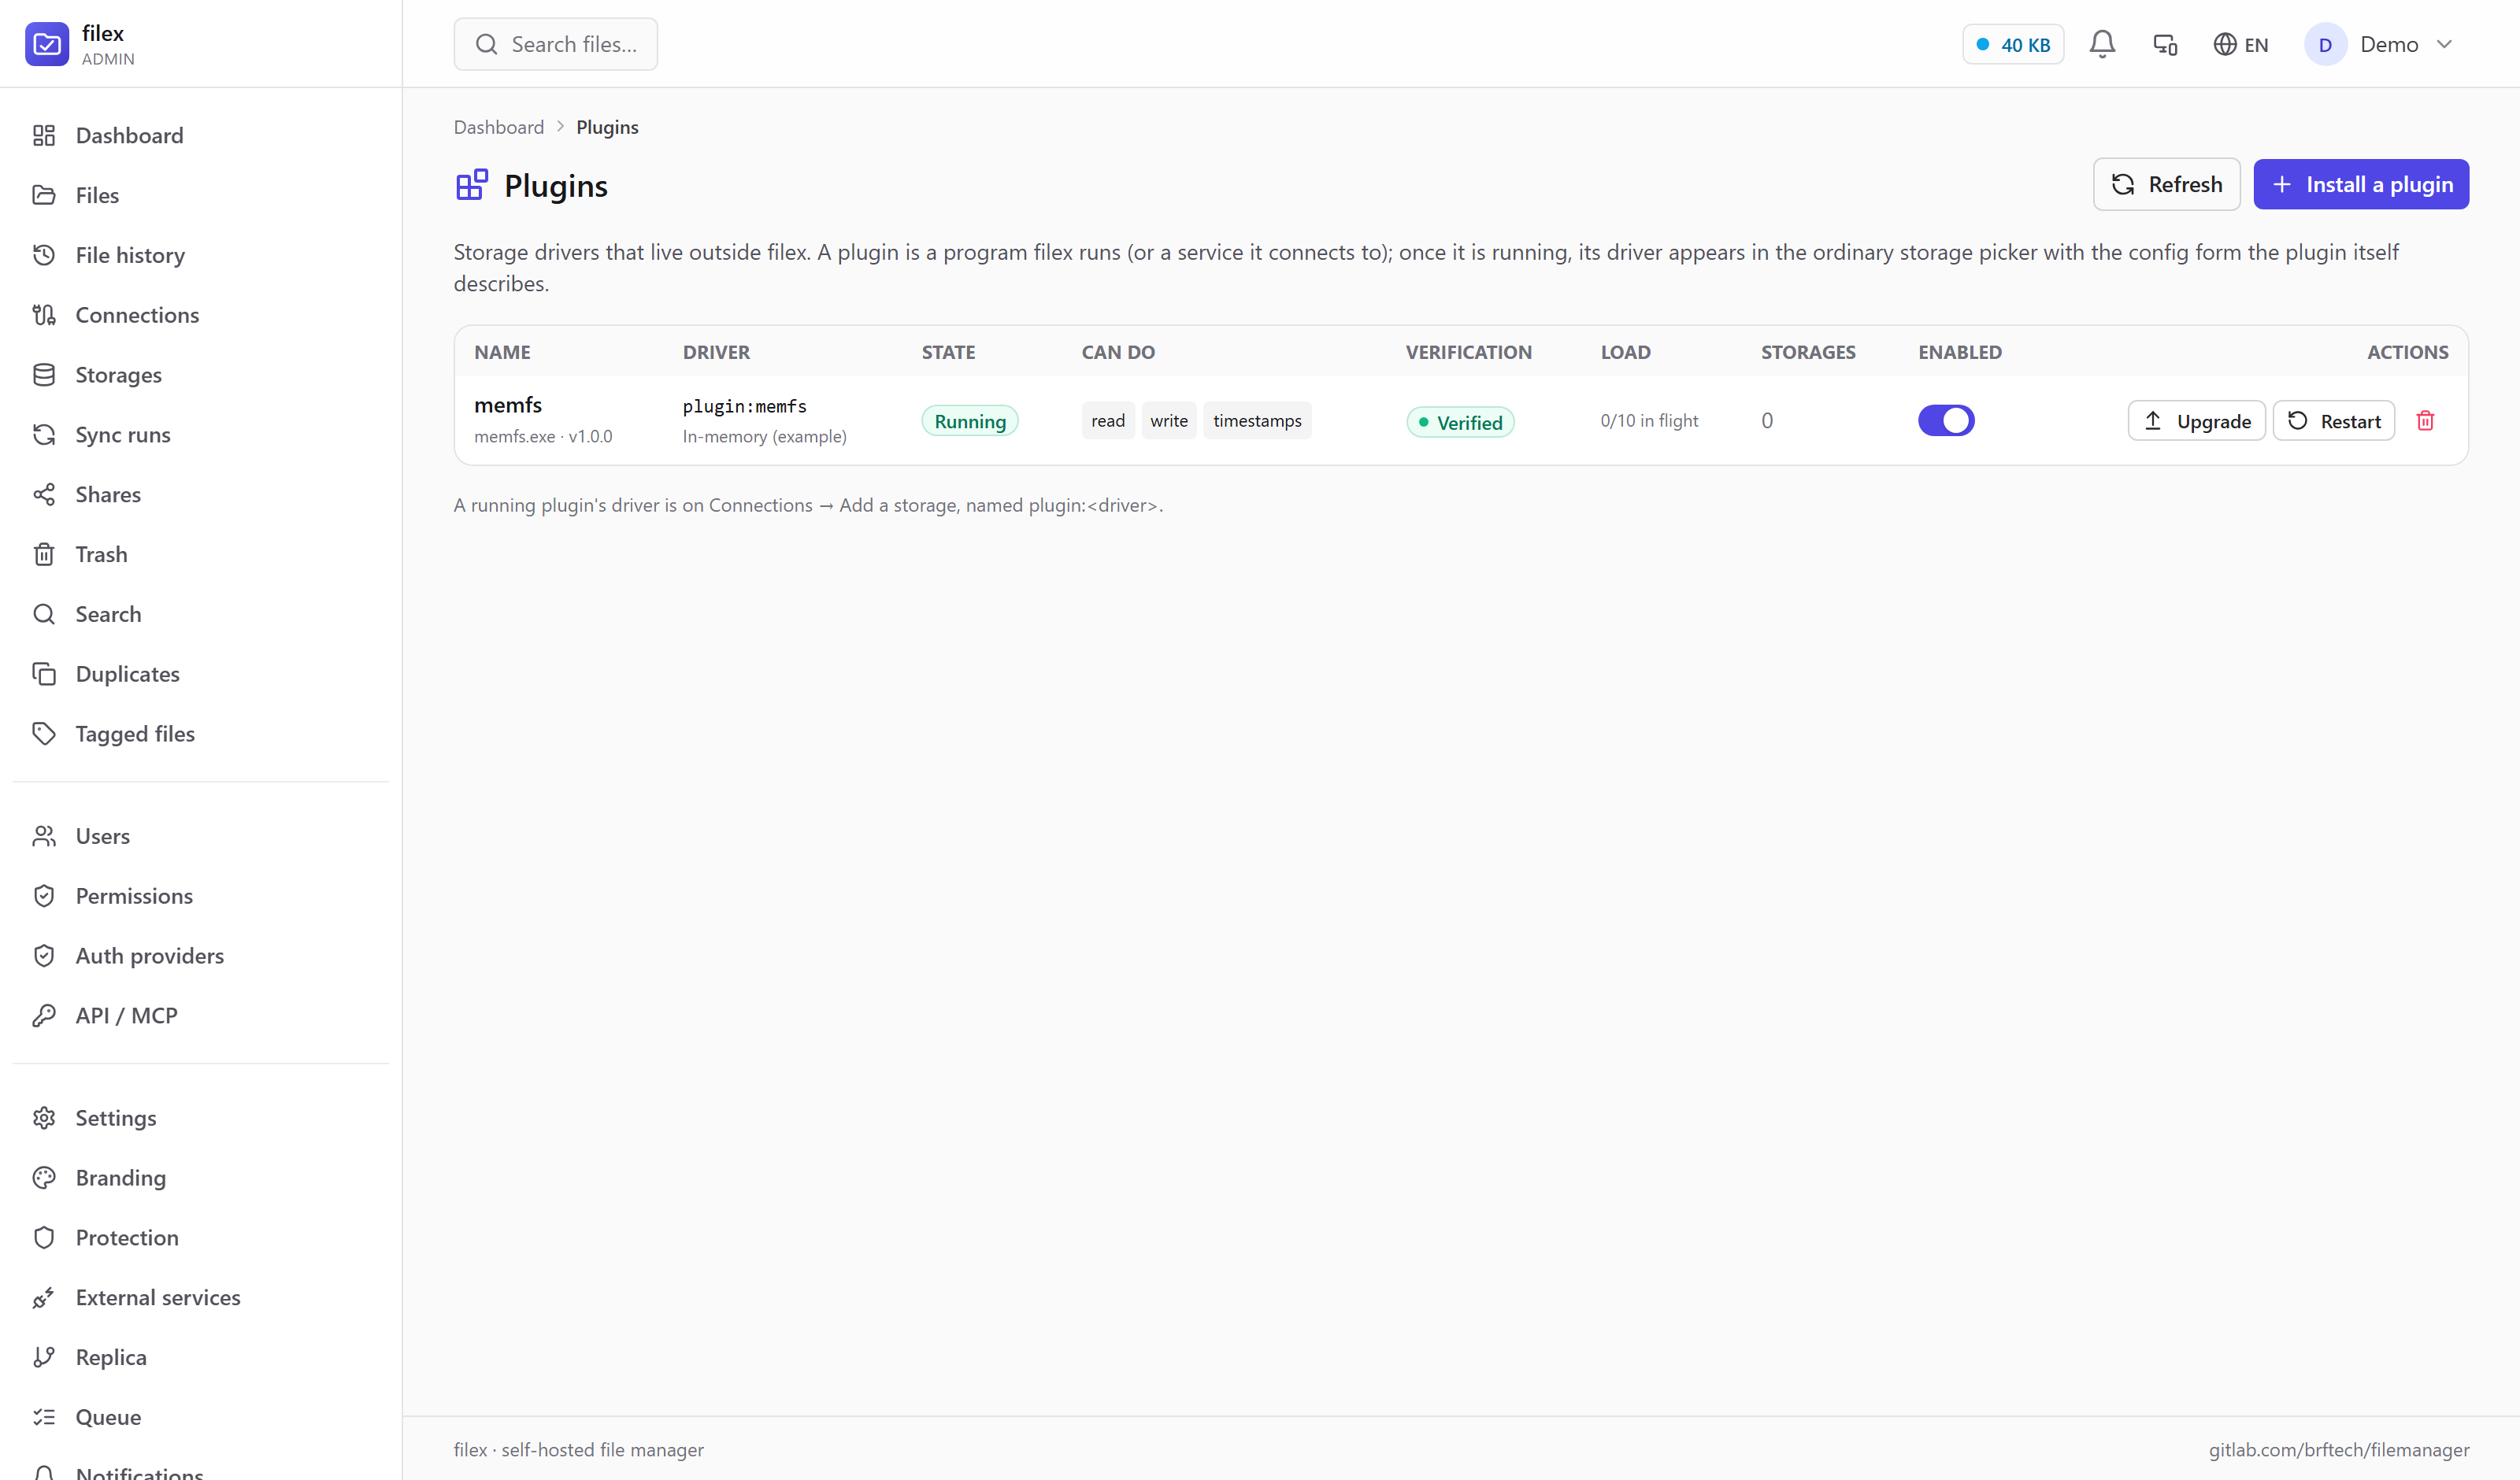Click the Trash bin sidebar icon
The height and width of the screenshot is (1480, 2520).
[x=44, y=554]
